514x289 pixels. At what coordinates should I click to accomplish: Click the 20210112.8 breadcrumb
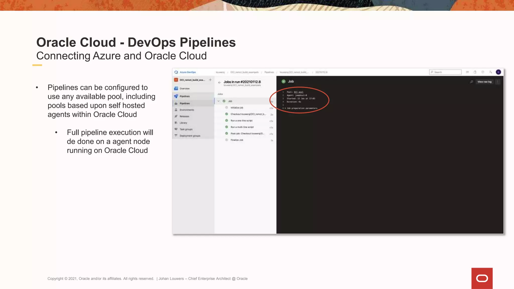pos(322,72)
